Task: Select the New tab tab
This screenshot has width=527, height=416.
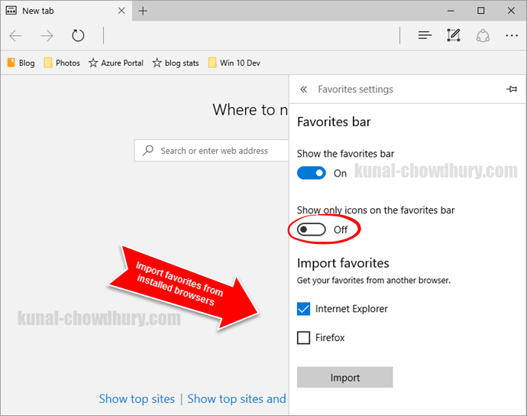Action: coord(66,11)
